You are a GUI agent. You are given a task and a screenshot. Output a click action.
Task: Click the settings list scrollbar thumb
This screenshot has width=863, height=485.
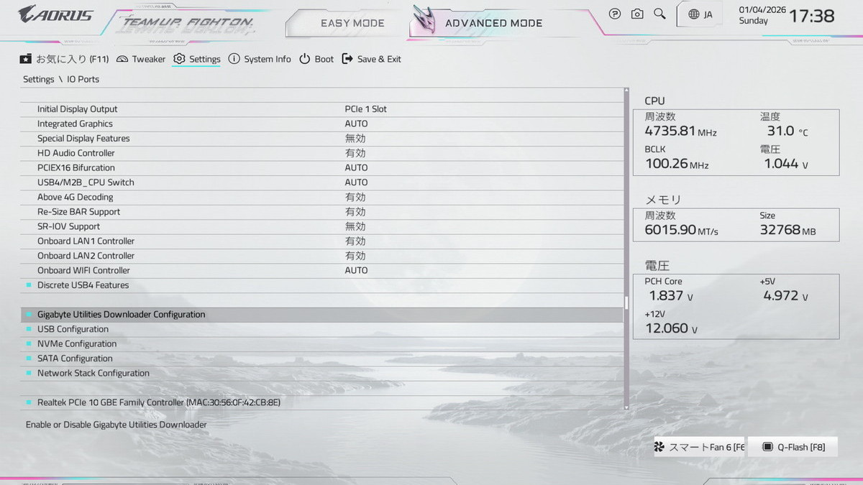626,302
